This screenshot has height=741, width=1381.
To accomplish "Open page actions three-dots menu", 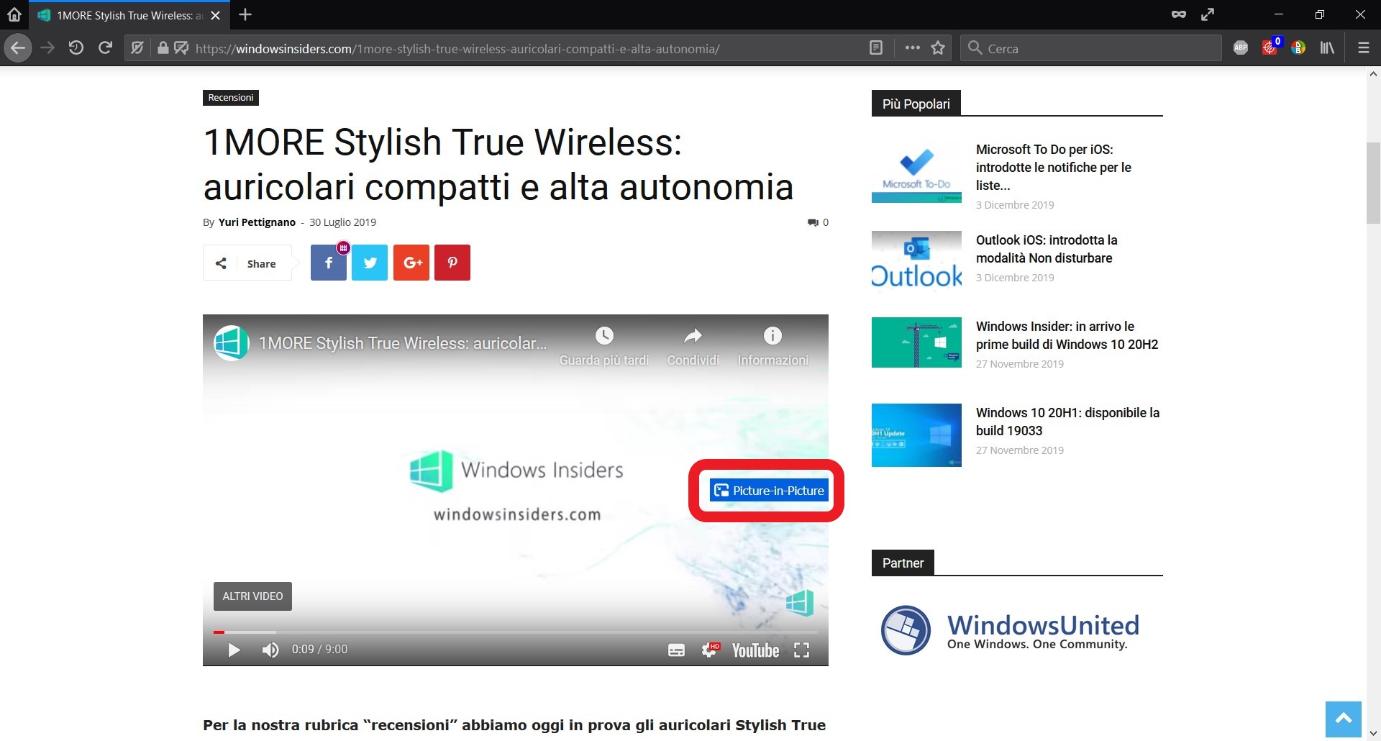I will tap(912, 48).
